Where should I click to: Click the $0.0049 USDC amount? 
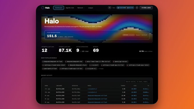coord(134,92)
